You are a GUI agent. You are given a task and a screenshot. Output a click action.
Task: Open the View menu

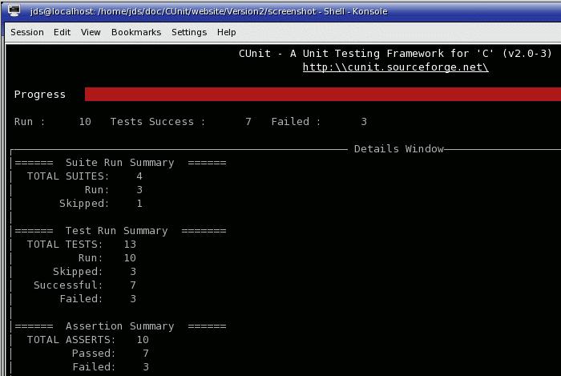pos(91,32)
